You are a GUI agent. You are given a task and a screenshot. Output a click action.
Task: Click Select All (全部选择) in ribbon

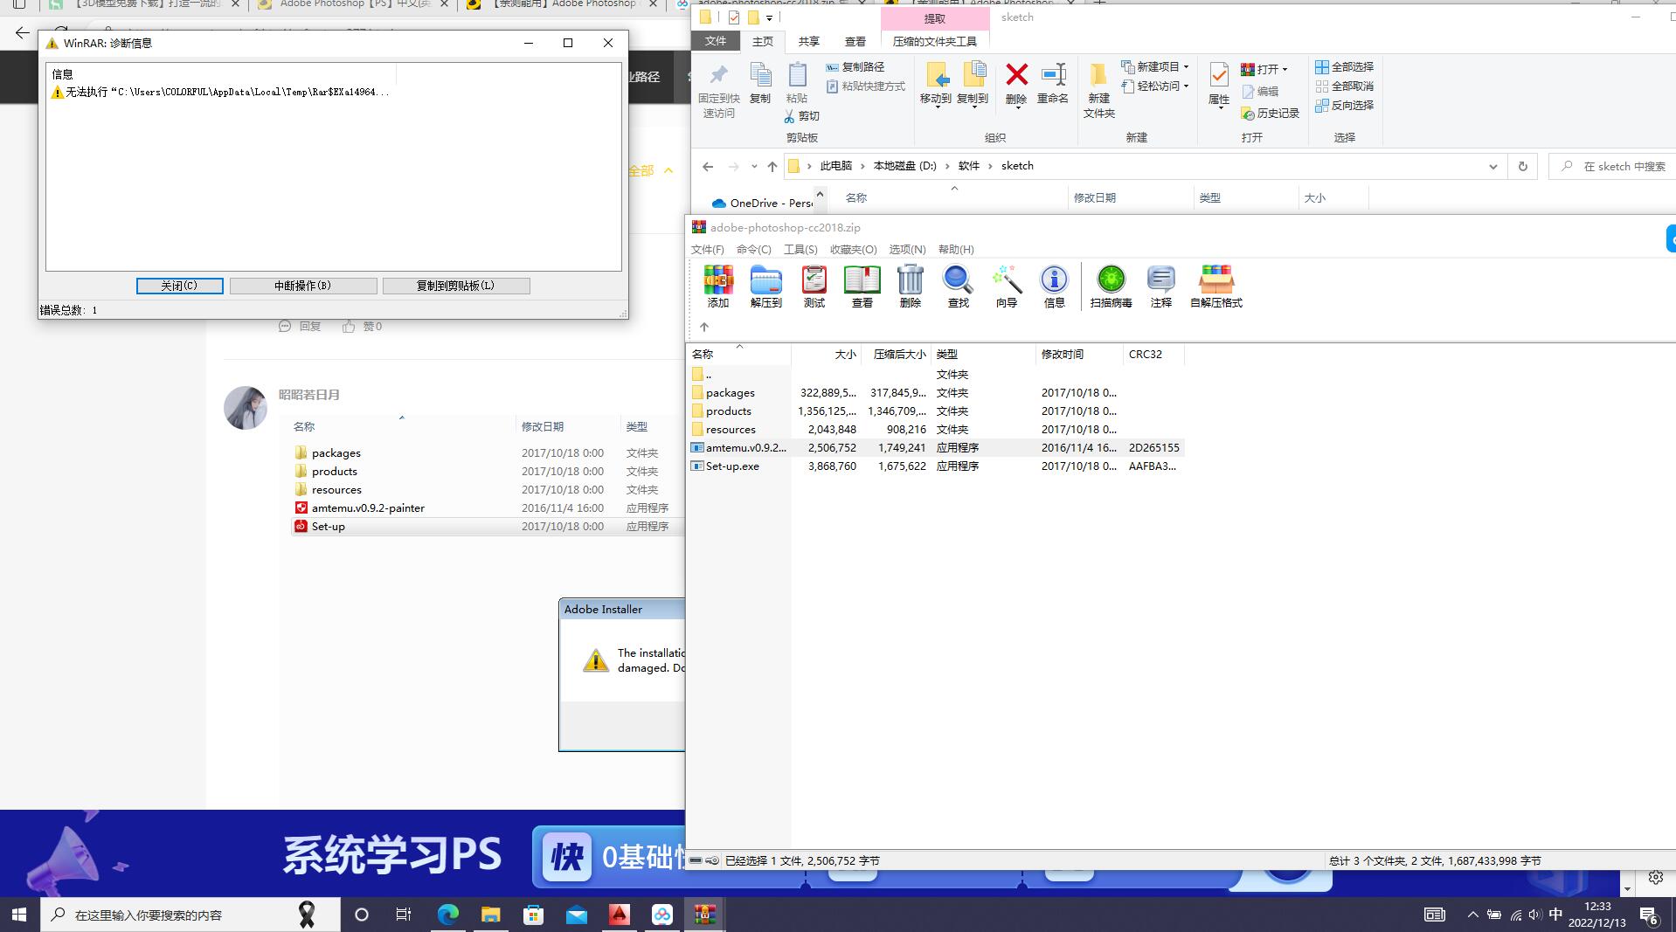[x=1344, y=66]
